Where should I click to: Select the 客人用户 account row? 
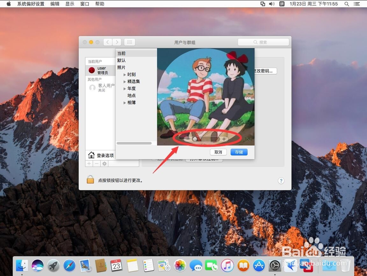tap(101, 87)
